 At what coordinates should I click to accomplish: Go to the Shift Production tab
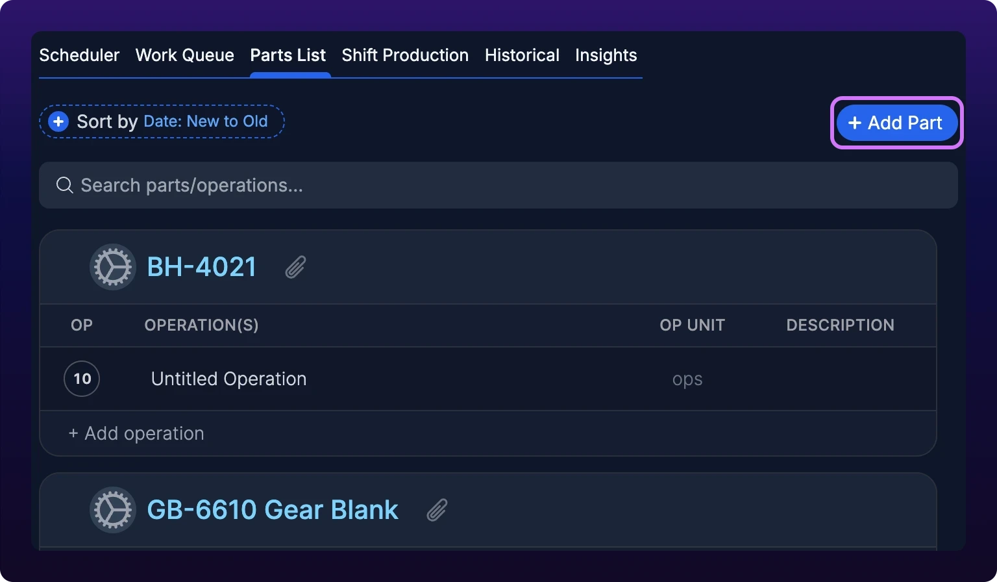(405, 55)
